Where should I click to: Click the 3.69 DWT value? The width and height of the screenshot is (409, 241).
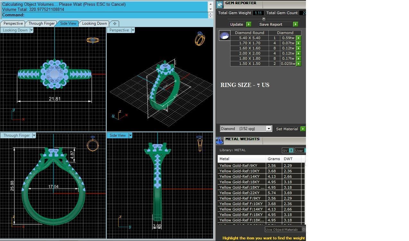click(x=288, y=193)
